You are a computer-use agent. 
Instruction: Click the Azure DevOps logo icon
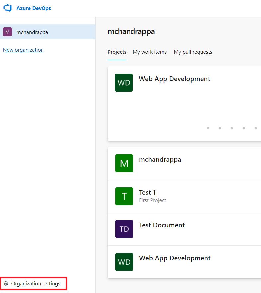click(x=8, y=8)
